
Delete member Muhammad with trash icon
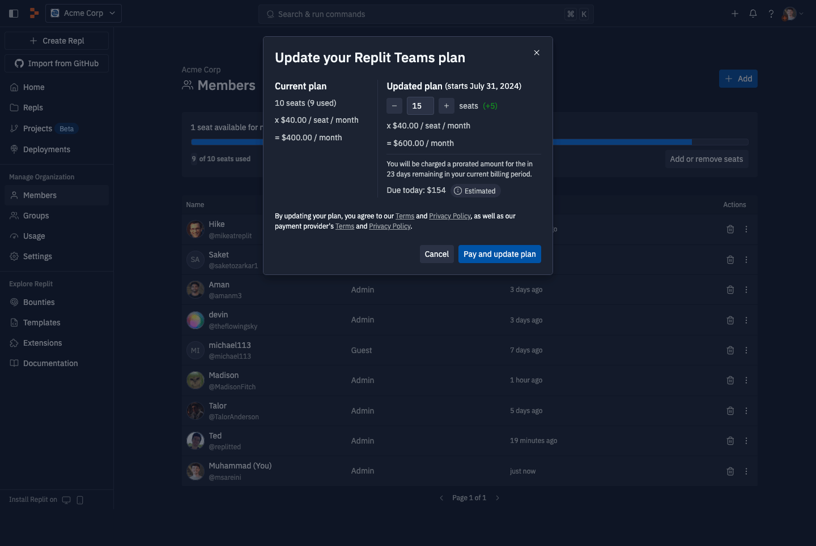pyautogui.click(x=730, y=471)
